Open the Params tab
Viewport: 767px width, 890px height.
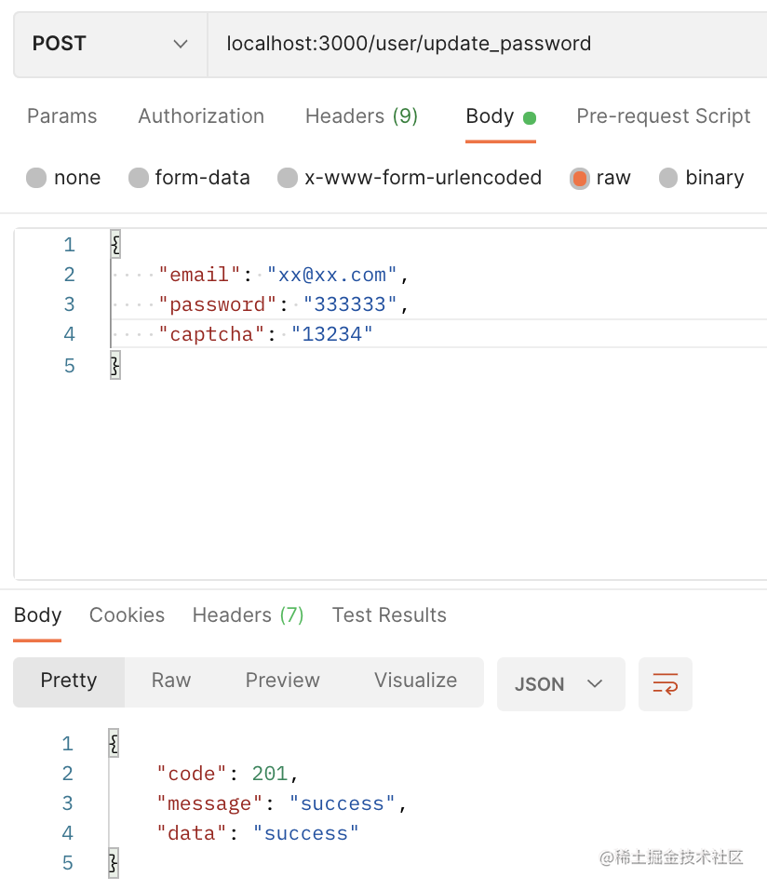point(62,116)
